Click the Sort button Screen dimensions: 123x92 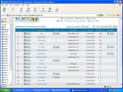[115, 27]
